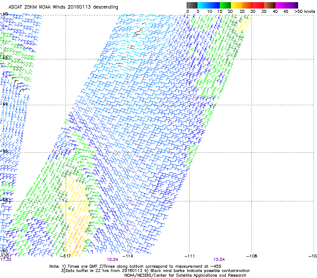
Task: Click the '-120' longitude label
Action: [x=4, y=256]
